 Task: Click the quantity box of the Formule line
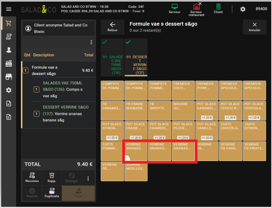coord(26,70)
